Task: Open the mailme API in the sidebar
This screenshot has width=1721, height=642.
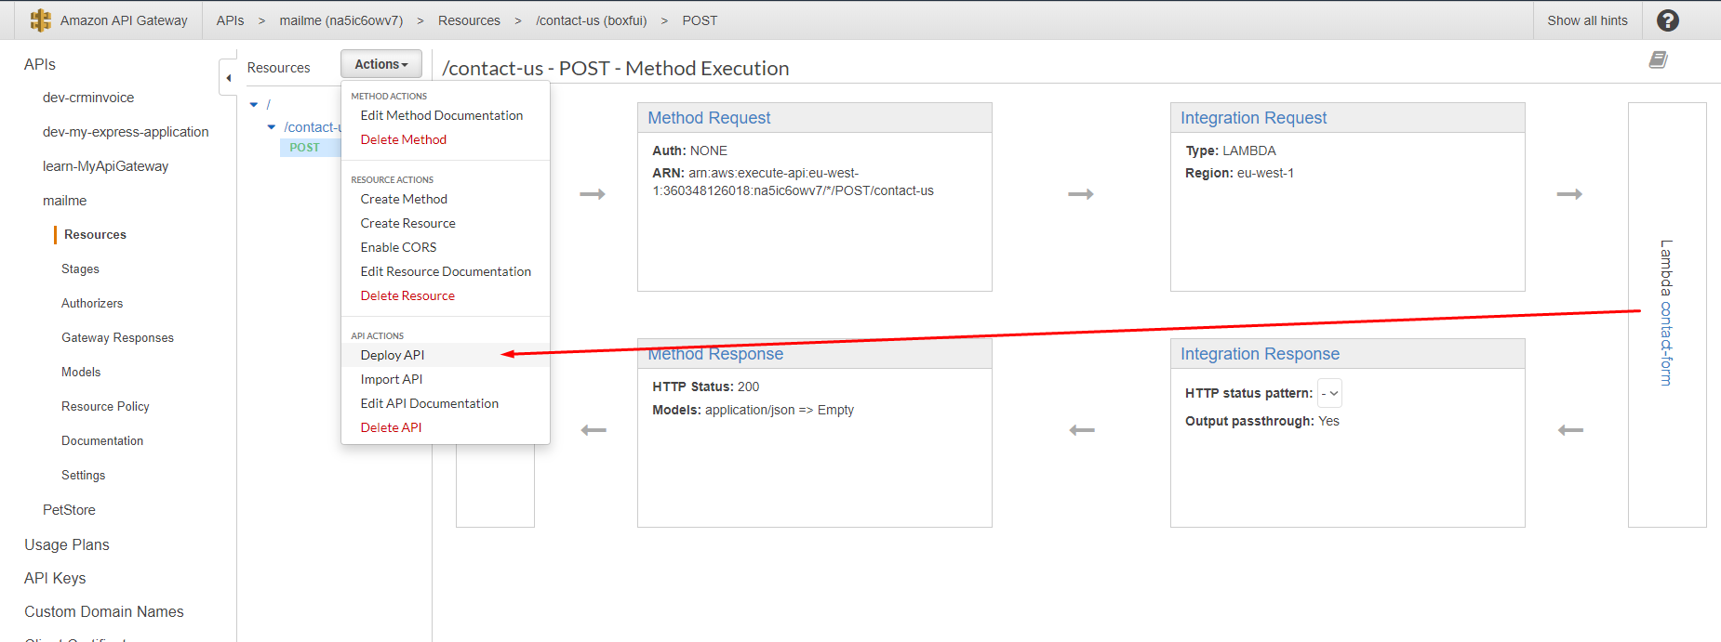Action: (x=64, y=201)
